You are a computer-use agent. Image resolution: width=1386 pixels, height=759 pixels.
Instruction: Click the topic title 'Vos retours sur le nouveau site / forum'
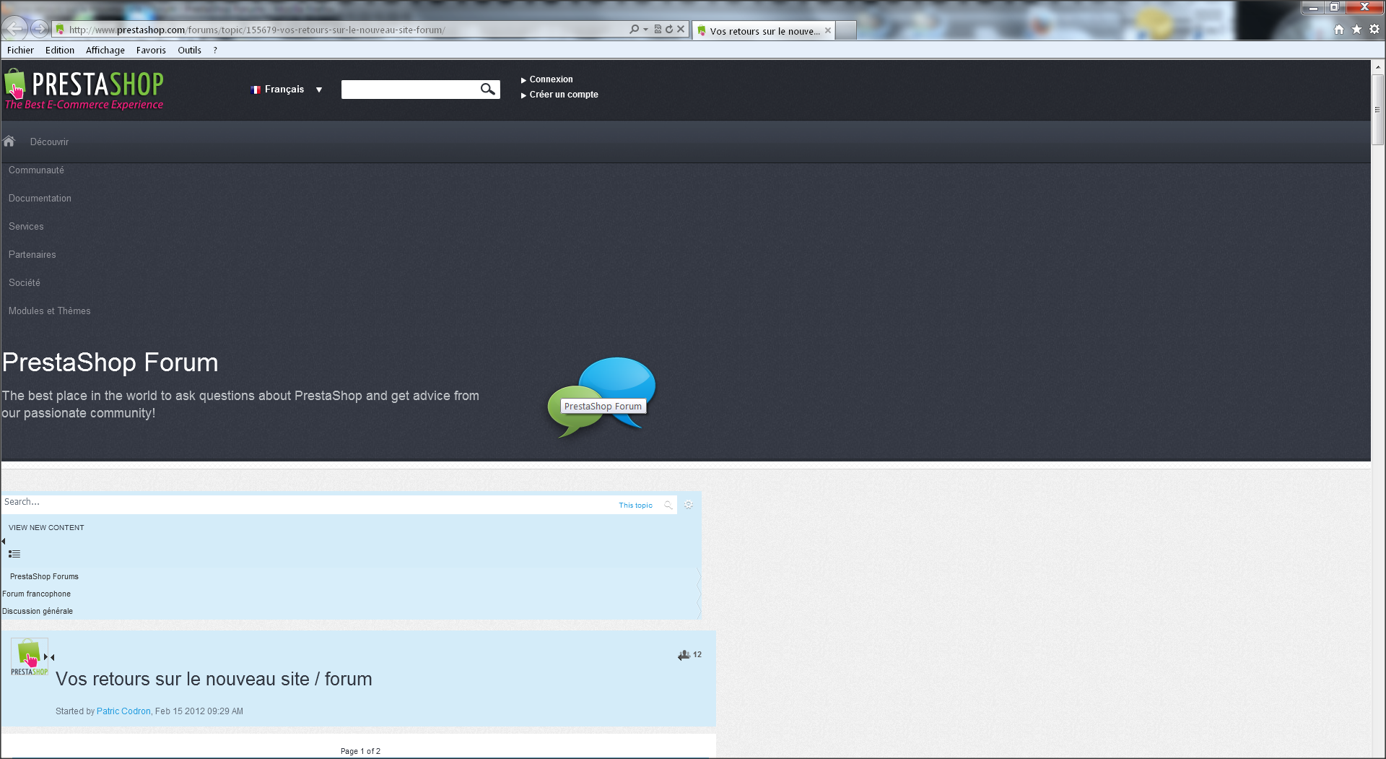214,679
